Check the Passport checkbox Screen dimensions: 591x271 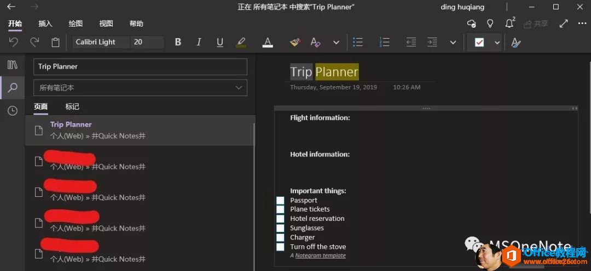280,201
